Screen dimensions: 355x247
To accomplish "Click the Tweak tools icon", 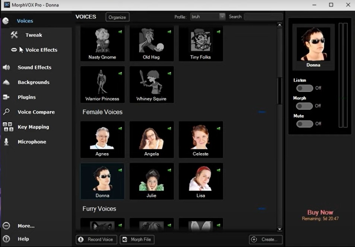I will click(14, 35).
